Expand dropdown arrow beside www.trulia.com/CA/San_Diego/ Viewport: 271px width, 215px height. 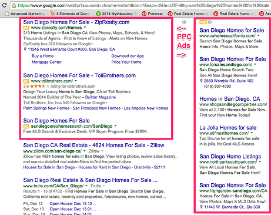pyautogui.click(x=86, y=186)
